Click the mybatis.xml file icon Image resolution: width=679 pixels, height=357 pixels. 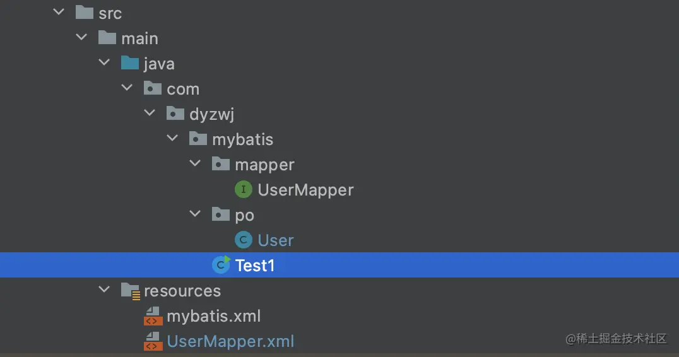tap(153, 316)
